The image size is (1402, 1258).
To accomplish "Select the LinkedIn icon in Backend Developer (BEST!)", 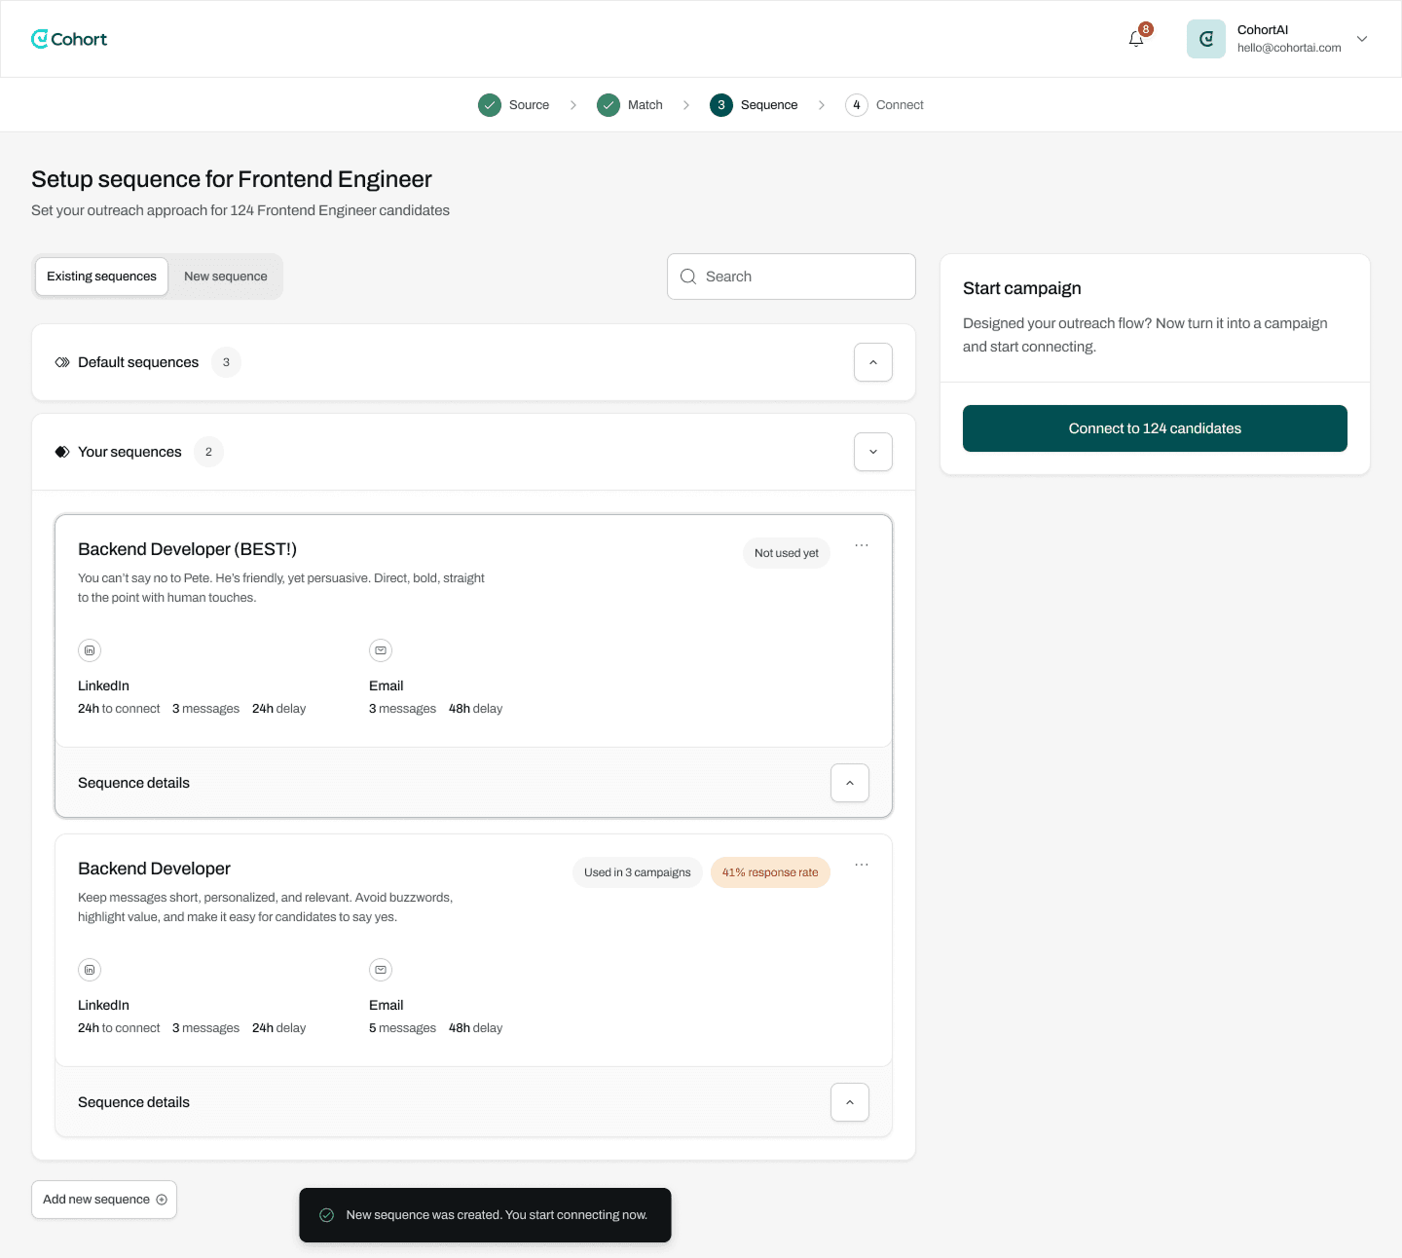I will [x=90, y=649].
